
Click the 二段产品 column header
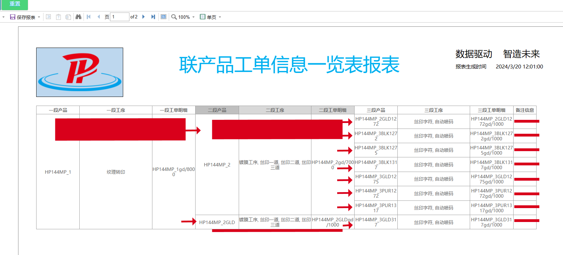[217, 110]
